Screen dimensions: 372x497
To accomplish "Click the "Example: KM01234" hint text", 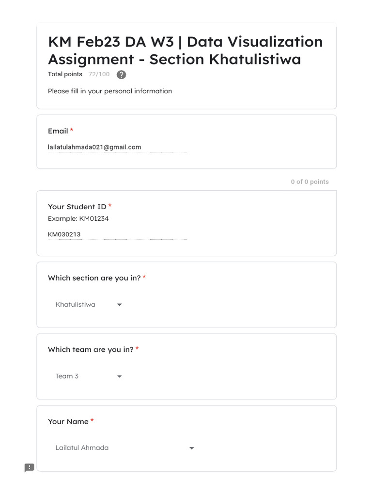I will (78, 218).
